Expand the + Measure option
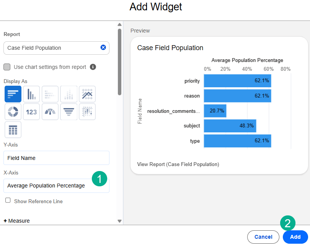Image resolution: width=310 pixels, height=246 pixels. tap(17, 221)
